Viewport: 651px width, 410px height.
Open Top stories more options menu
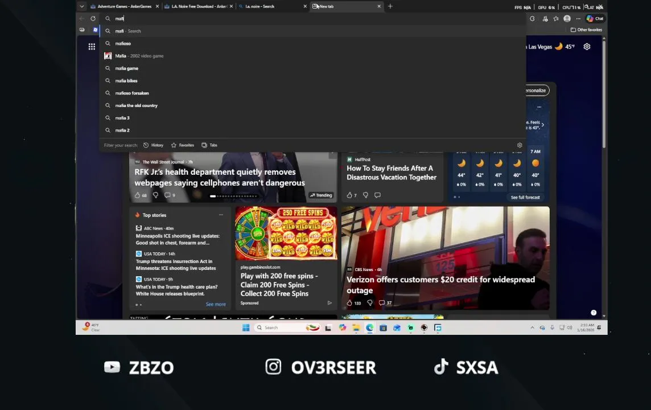(x=221, y=215)
